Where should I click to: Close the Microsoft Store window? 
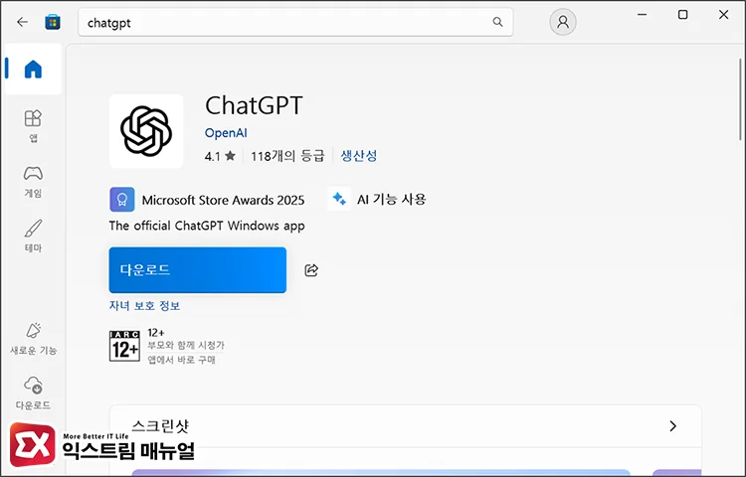click(724, 15)
